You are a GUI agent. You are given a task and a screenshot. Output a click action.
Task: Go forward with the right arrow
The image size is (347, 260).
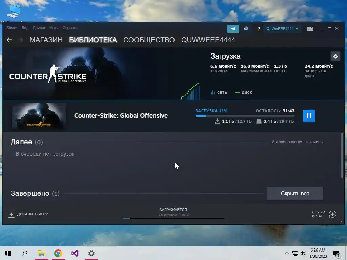pyautogui.click(x=20, y=40)
